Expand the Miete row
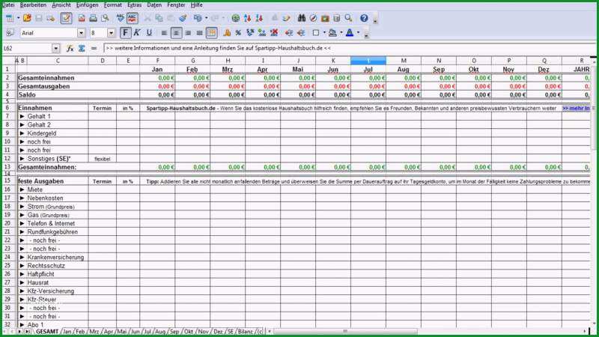The width and height of the screenshot is (599, 337). pyautogui.click(x=22, y=189)
